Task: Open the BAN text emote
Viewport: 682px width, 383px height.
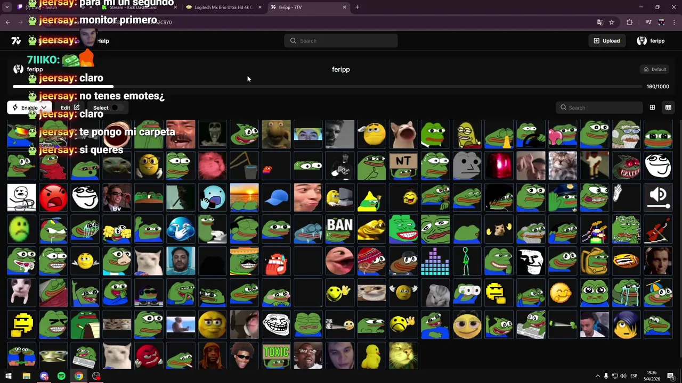Action: pyautogui.click(x=340, y=229)
